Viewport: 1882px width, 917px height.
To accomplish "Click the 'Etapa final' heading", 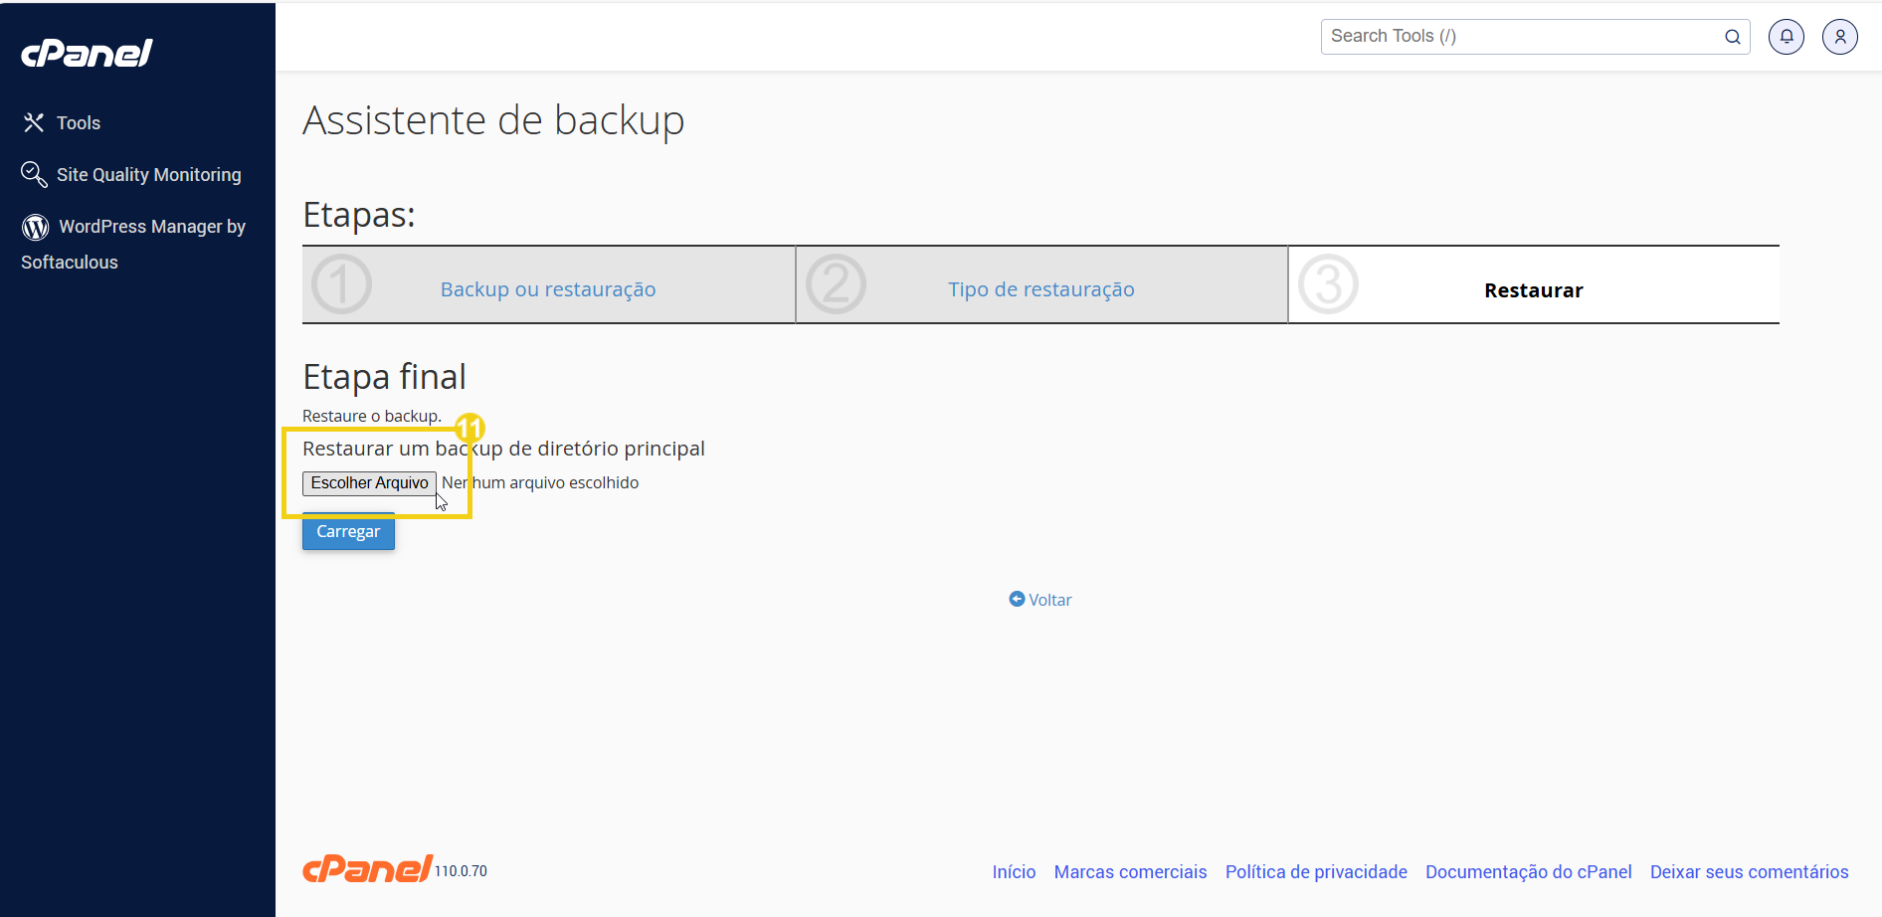I will click(384, 377).
